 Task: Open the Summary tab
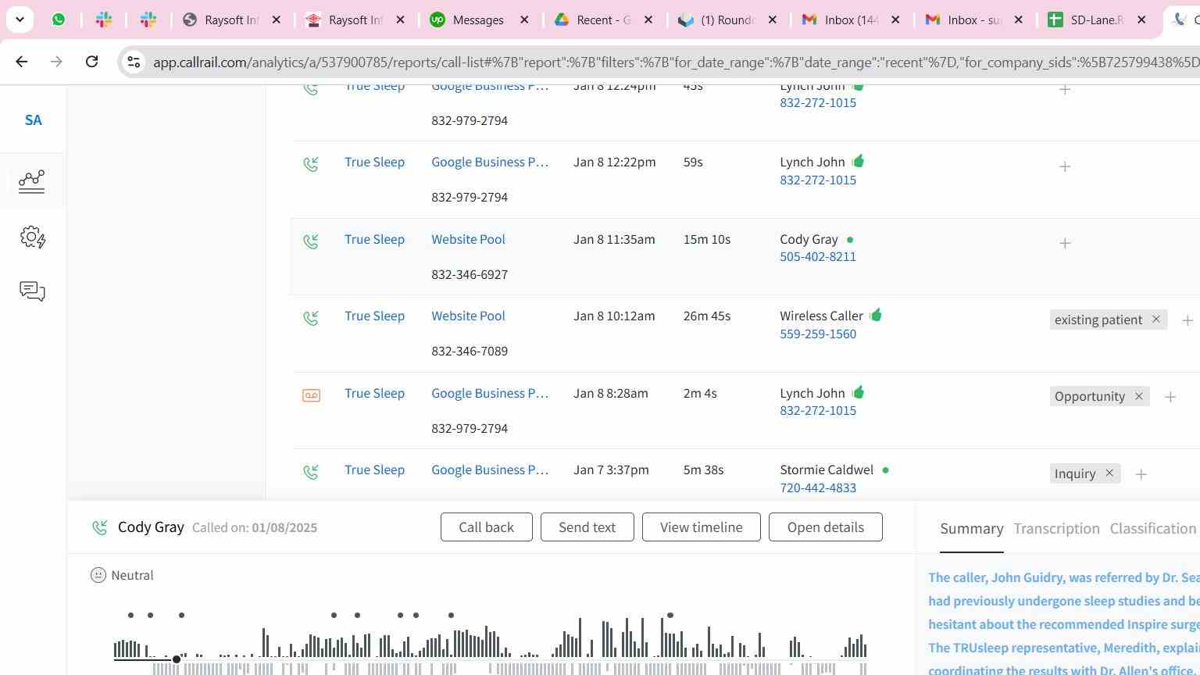972,529
